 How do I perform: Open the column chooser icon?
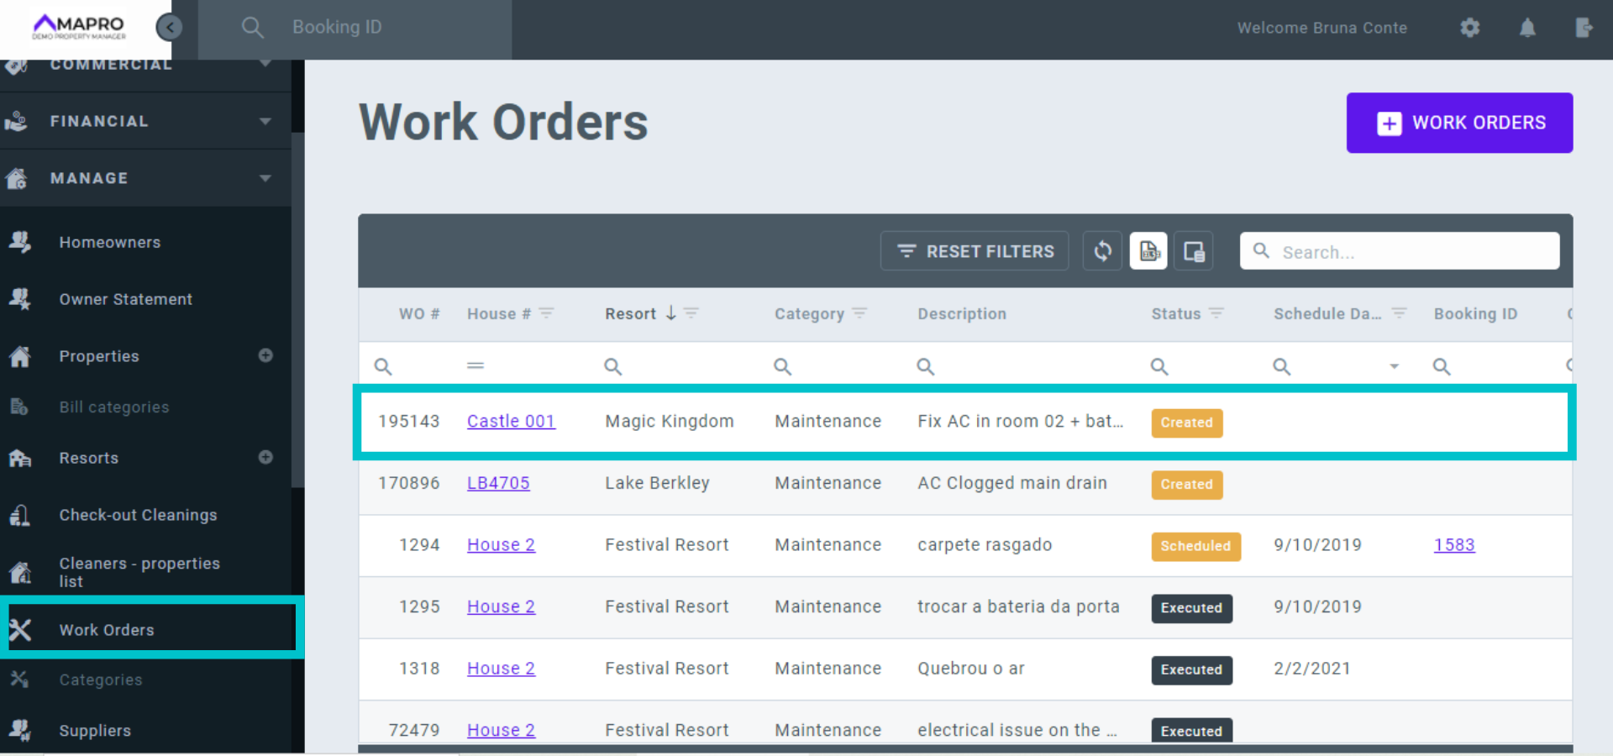1194,251
